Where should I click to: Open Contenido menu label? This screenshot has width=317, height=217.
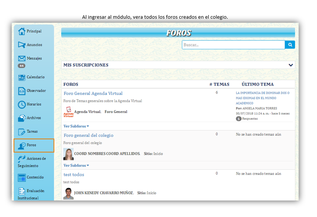35,177
